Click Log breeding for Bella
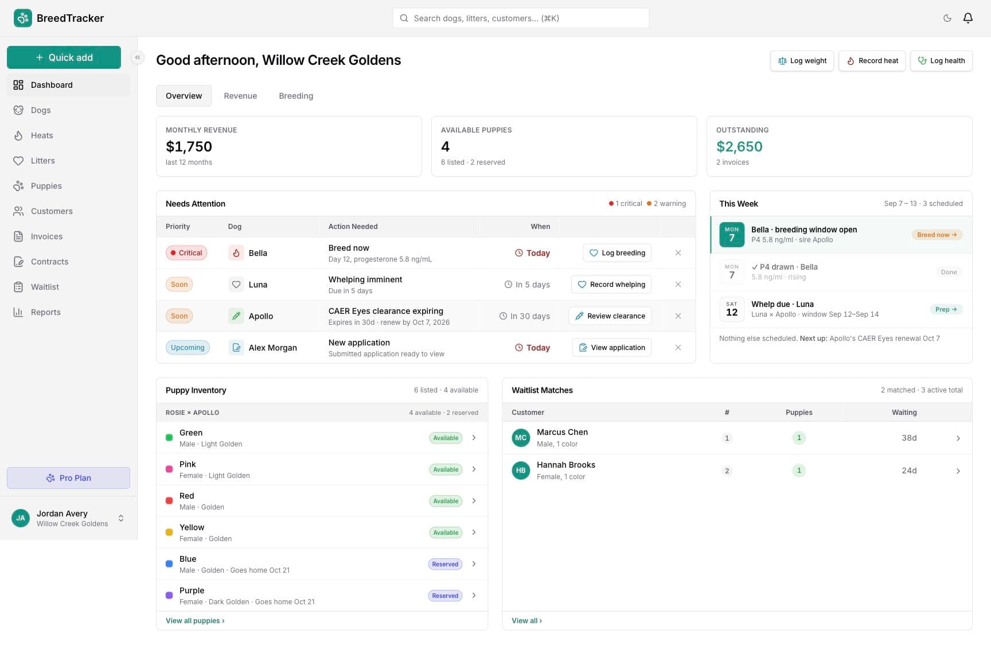Viewport: 991px width, 653px height. 617,253
